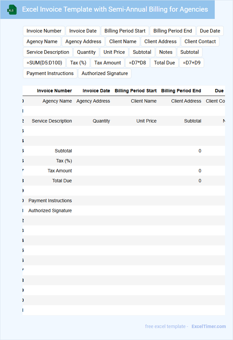Select the Agency Address tag
The height and width of the screenshot is (340, 233).
(x=83, y=42)
